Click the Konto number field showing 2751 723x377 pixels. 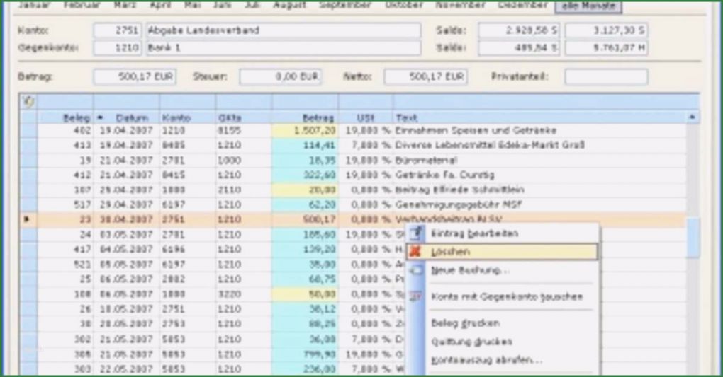(x=118, y=31)
